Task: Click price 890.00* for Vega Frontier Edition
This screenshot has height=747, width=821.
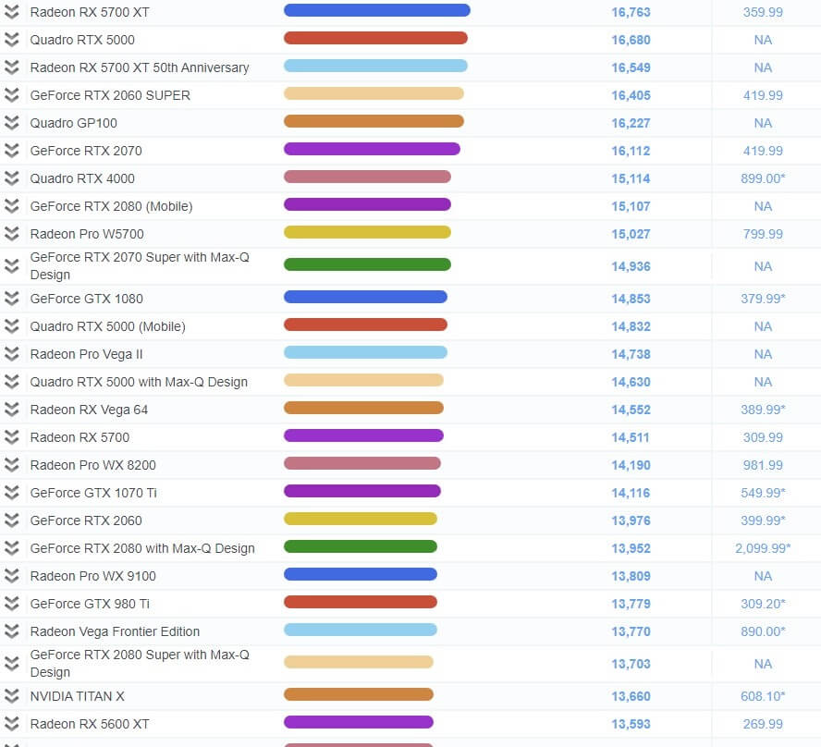Action: (763, 631)
